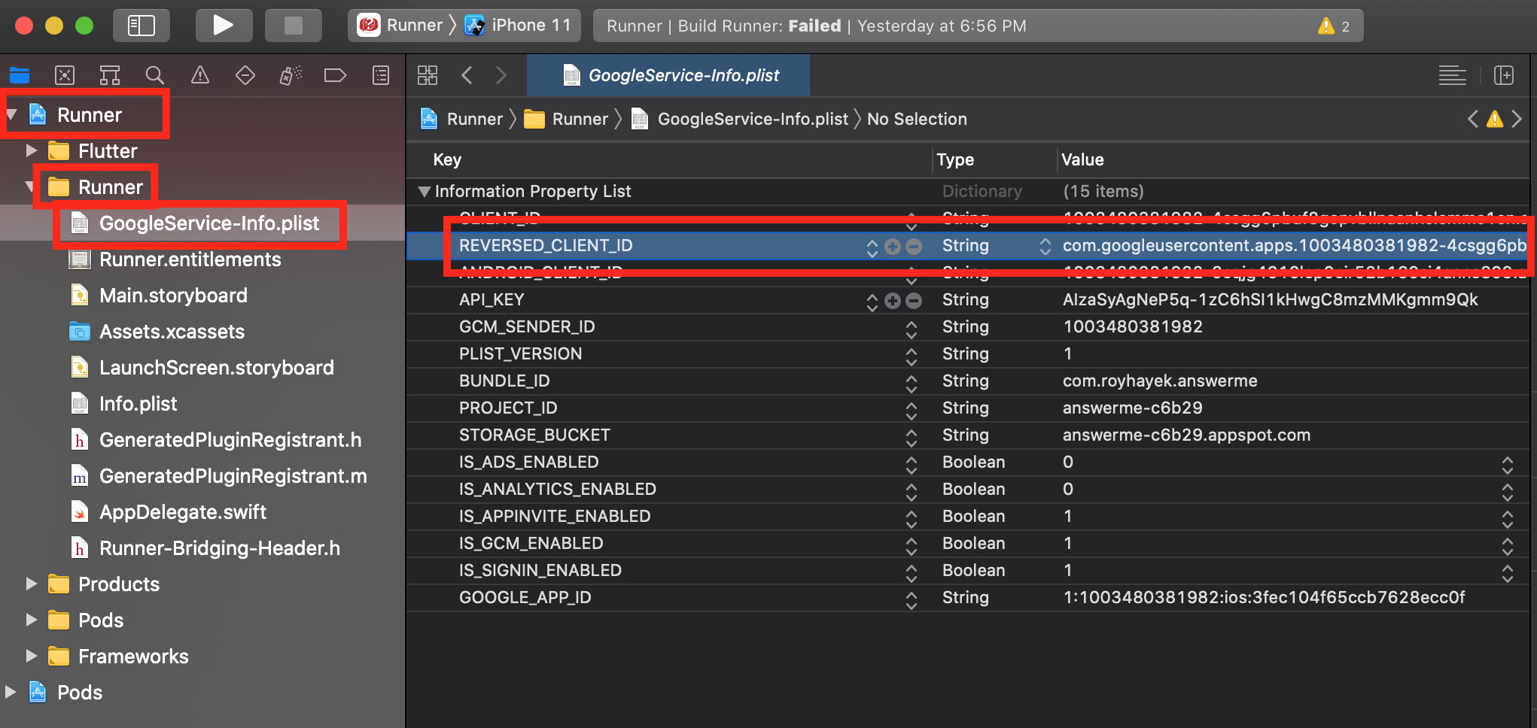Expand the Pods folder group
Viewport: 1537px width, 728px height.
tap(32, 620)
